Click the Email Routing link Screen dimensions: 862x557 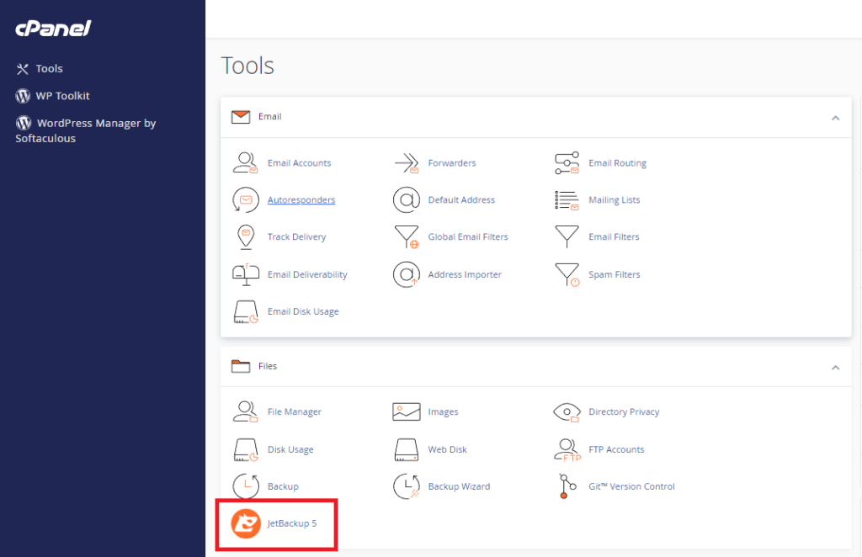[x=617, y=163]
